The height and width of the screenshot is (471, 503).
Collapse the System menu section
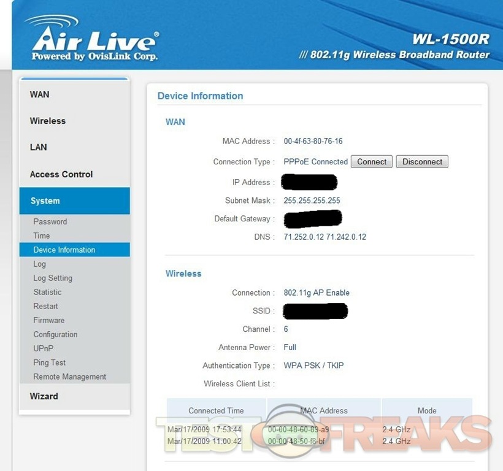coord(45,201)
